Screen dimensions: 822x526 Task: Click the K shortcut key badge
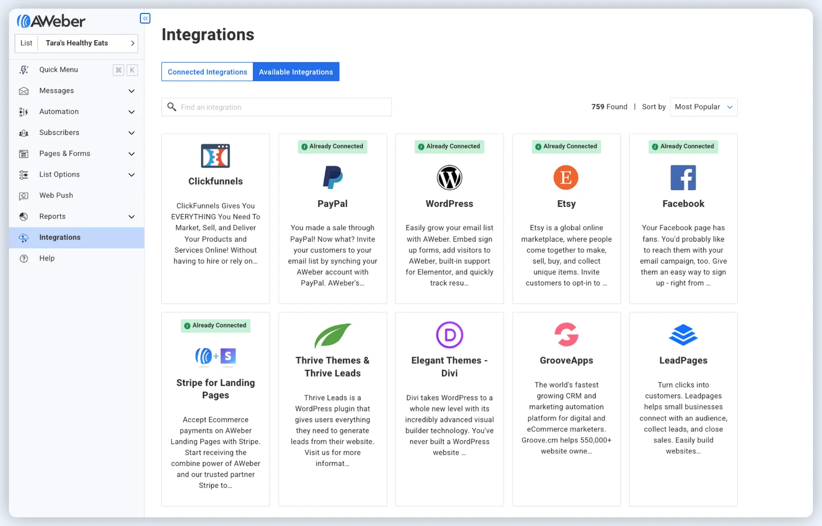[x=132, y=70]
